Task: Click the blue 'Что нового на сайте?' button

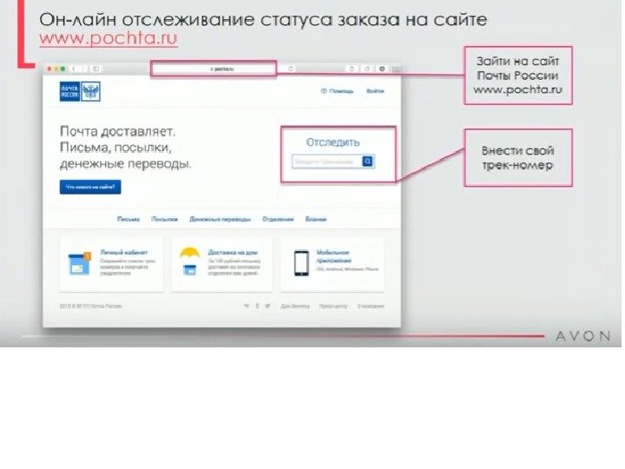Action: click(90, 187)
